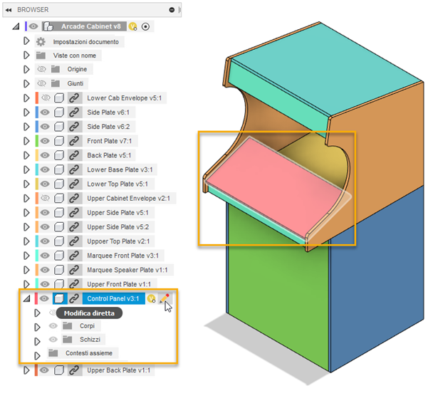Image resolution: width=433 pixels, height=393 pixels.
Task: Click the link icon of Lower Base Plate v3:1
Action: 75,169
